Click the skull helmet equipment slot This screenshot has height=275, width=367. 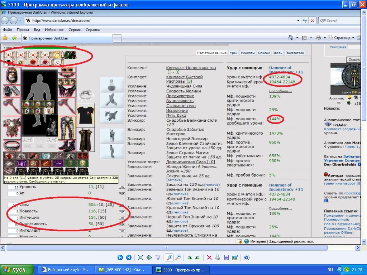[x=12, y=75]
